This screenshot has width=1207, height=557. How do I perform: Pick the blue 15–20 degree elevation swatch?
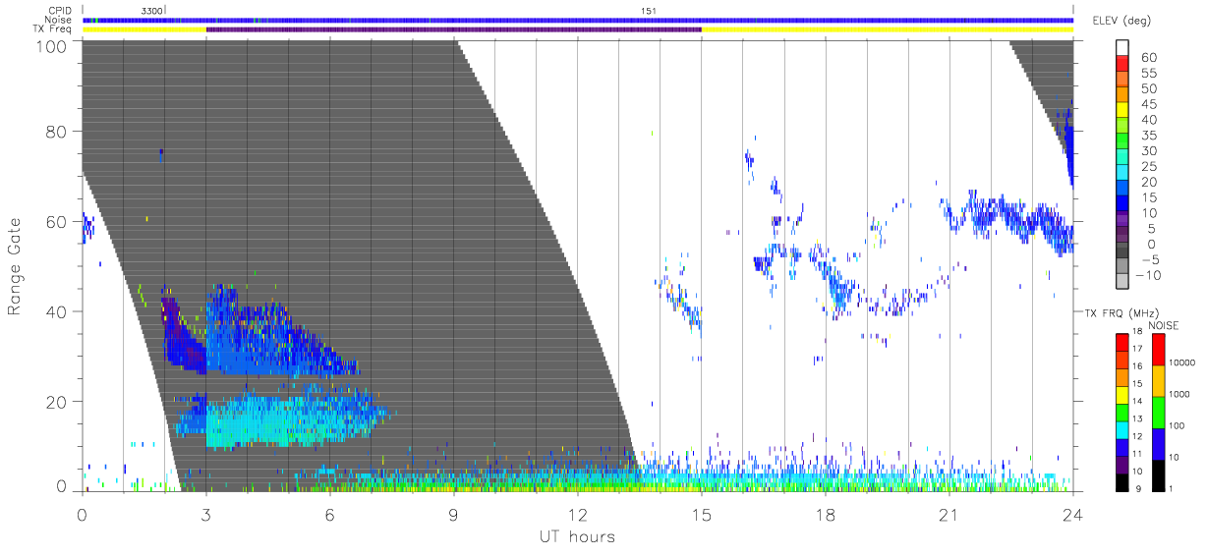(x=1123, y=190)
